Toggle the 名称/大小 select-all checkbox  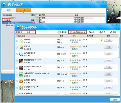pos(17,36)
